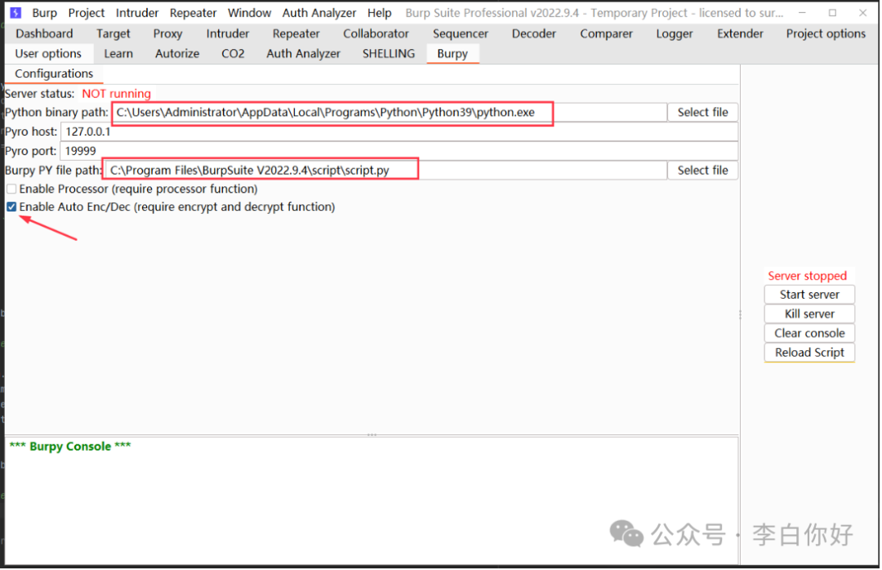This screenshot has height=570, width=882.
Task: Switch to the Proxy tab
Action: pos(167,33)
